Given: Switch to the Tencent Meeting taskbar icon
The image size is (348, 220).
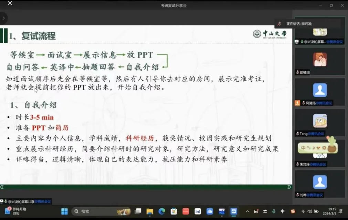Looking at the screenshot, I should (x=234, y=211).
